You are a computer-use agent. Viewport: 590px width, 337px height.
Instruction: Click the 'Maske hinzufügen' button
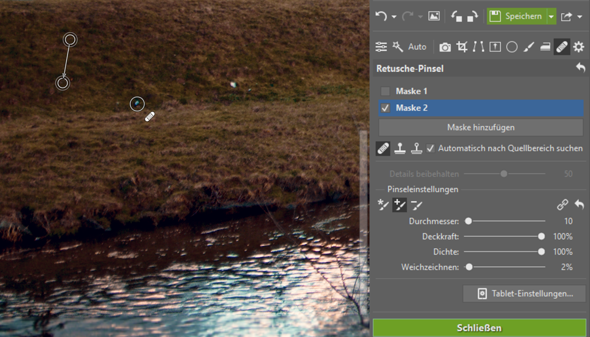(481, 127)
